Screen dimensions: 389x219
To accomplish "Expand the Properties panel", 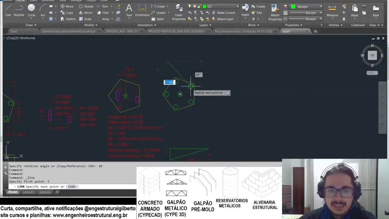I will [294, 25].
